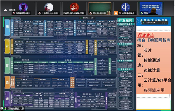Click muted mic icon of 国交院-赵德刚

click(90, 13)
